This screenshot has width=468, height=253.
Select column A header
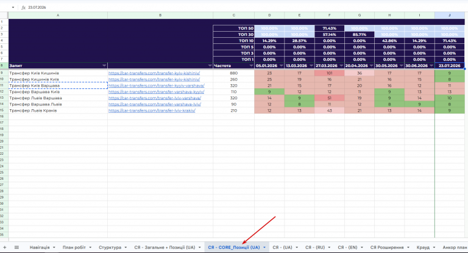[x=58, y=15]
